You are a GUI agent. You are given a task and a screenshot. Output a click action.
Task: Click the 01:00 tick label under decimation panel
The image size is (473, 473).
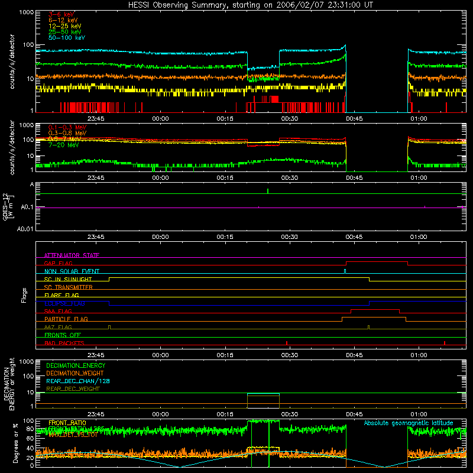pos(419,414)
